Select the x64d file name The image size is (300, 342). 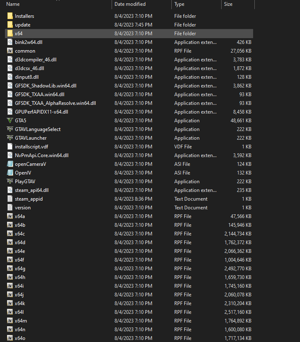click(x=20, y=243)
